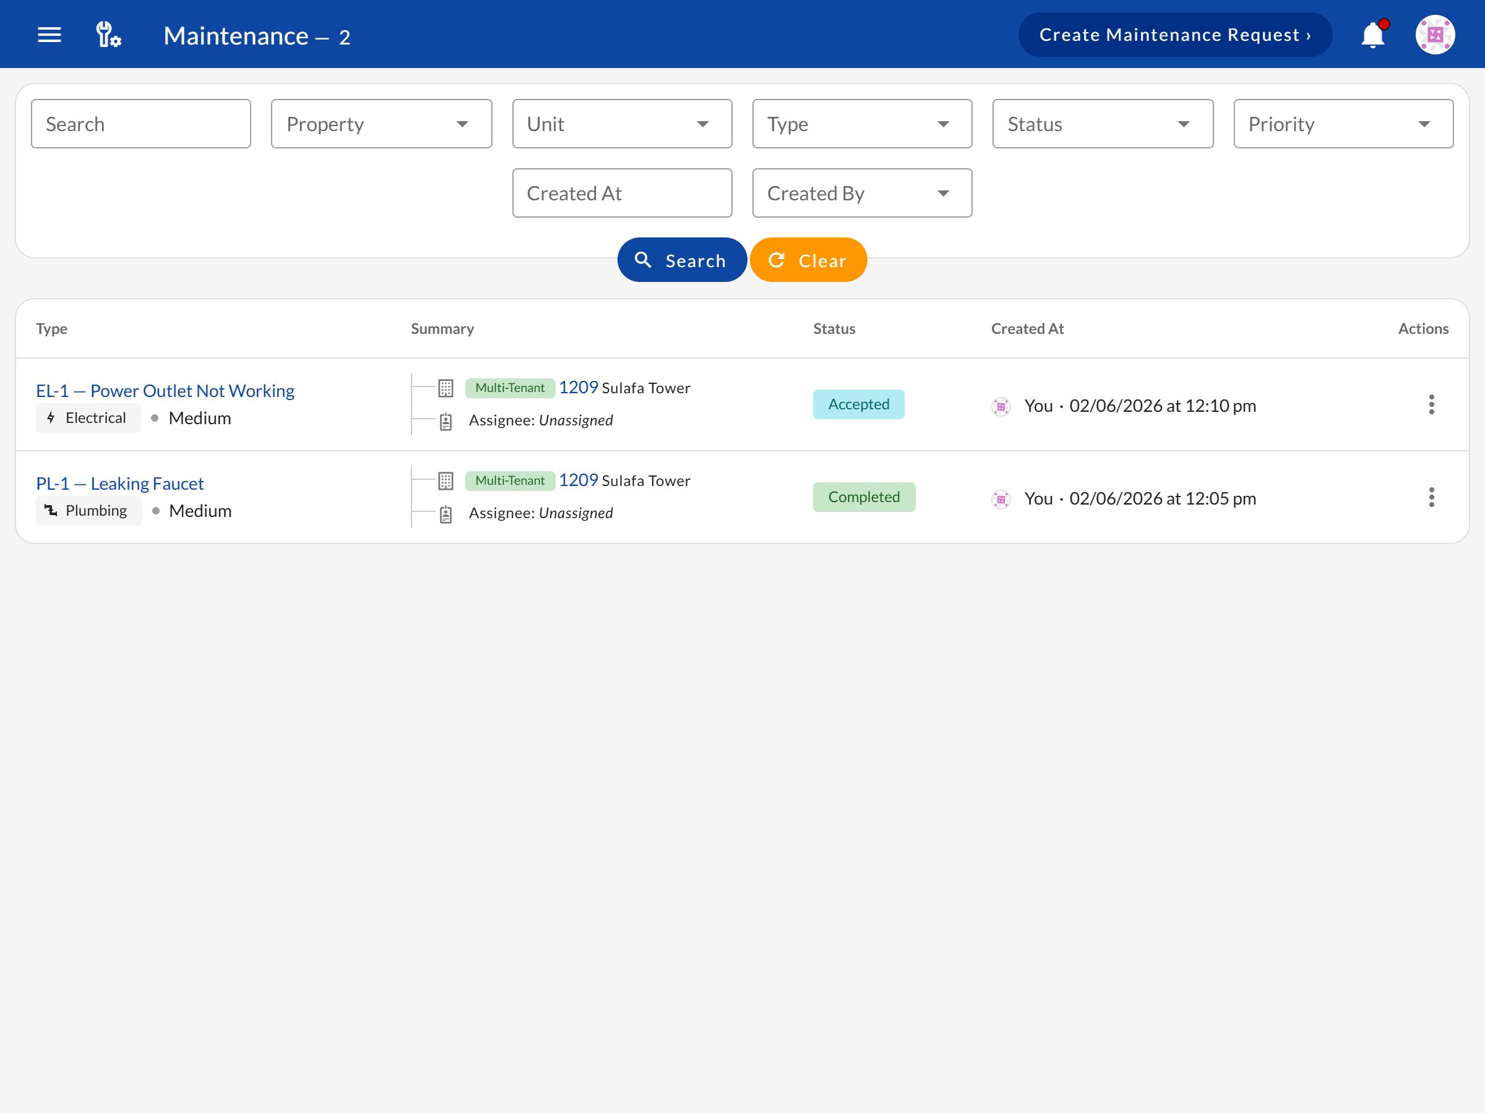Open unit 1209 link in EL-1 row
Screen dimensions: 1485x1113
(578, 387)
